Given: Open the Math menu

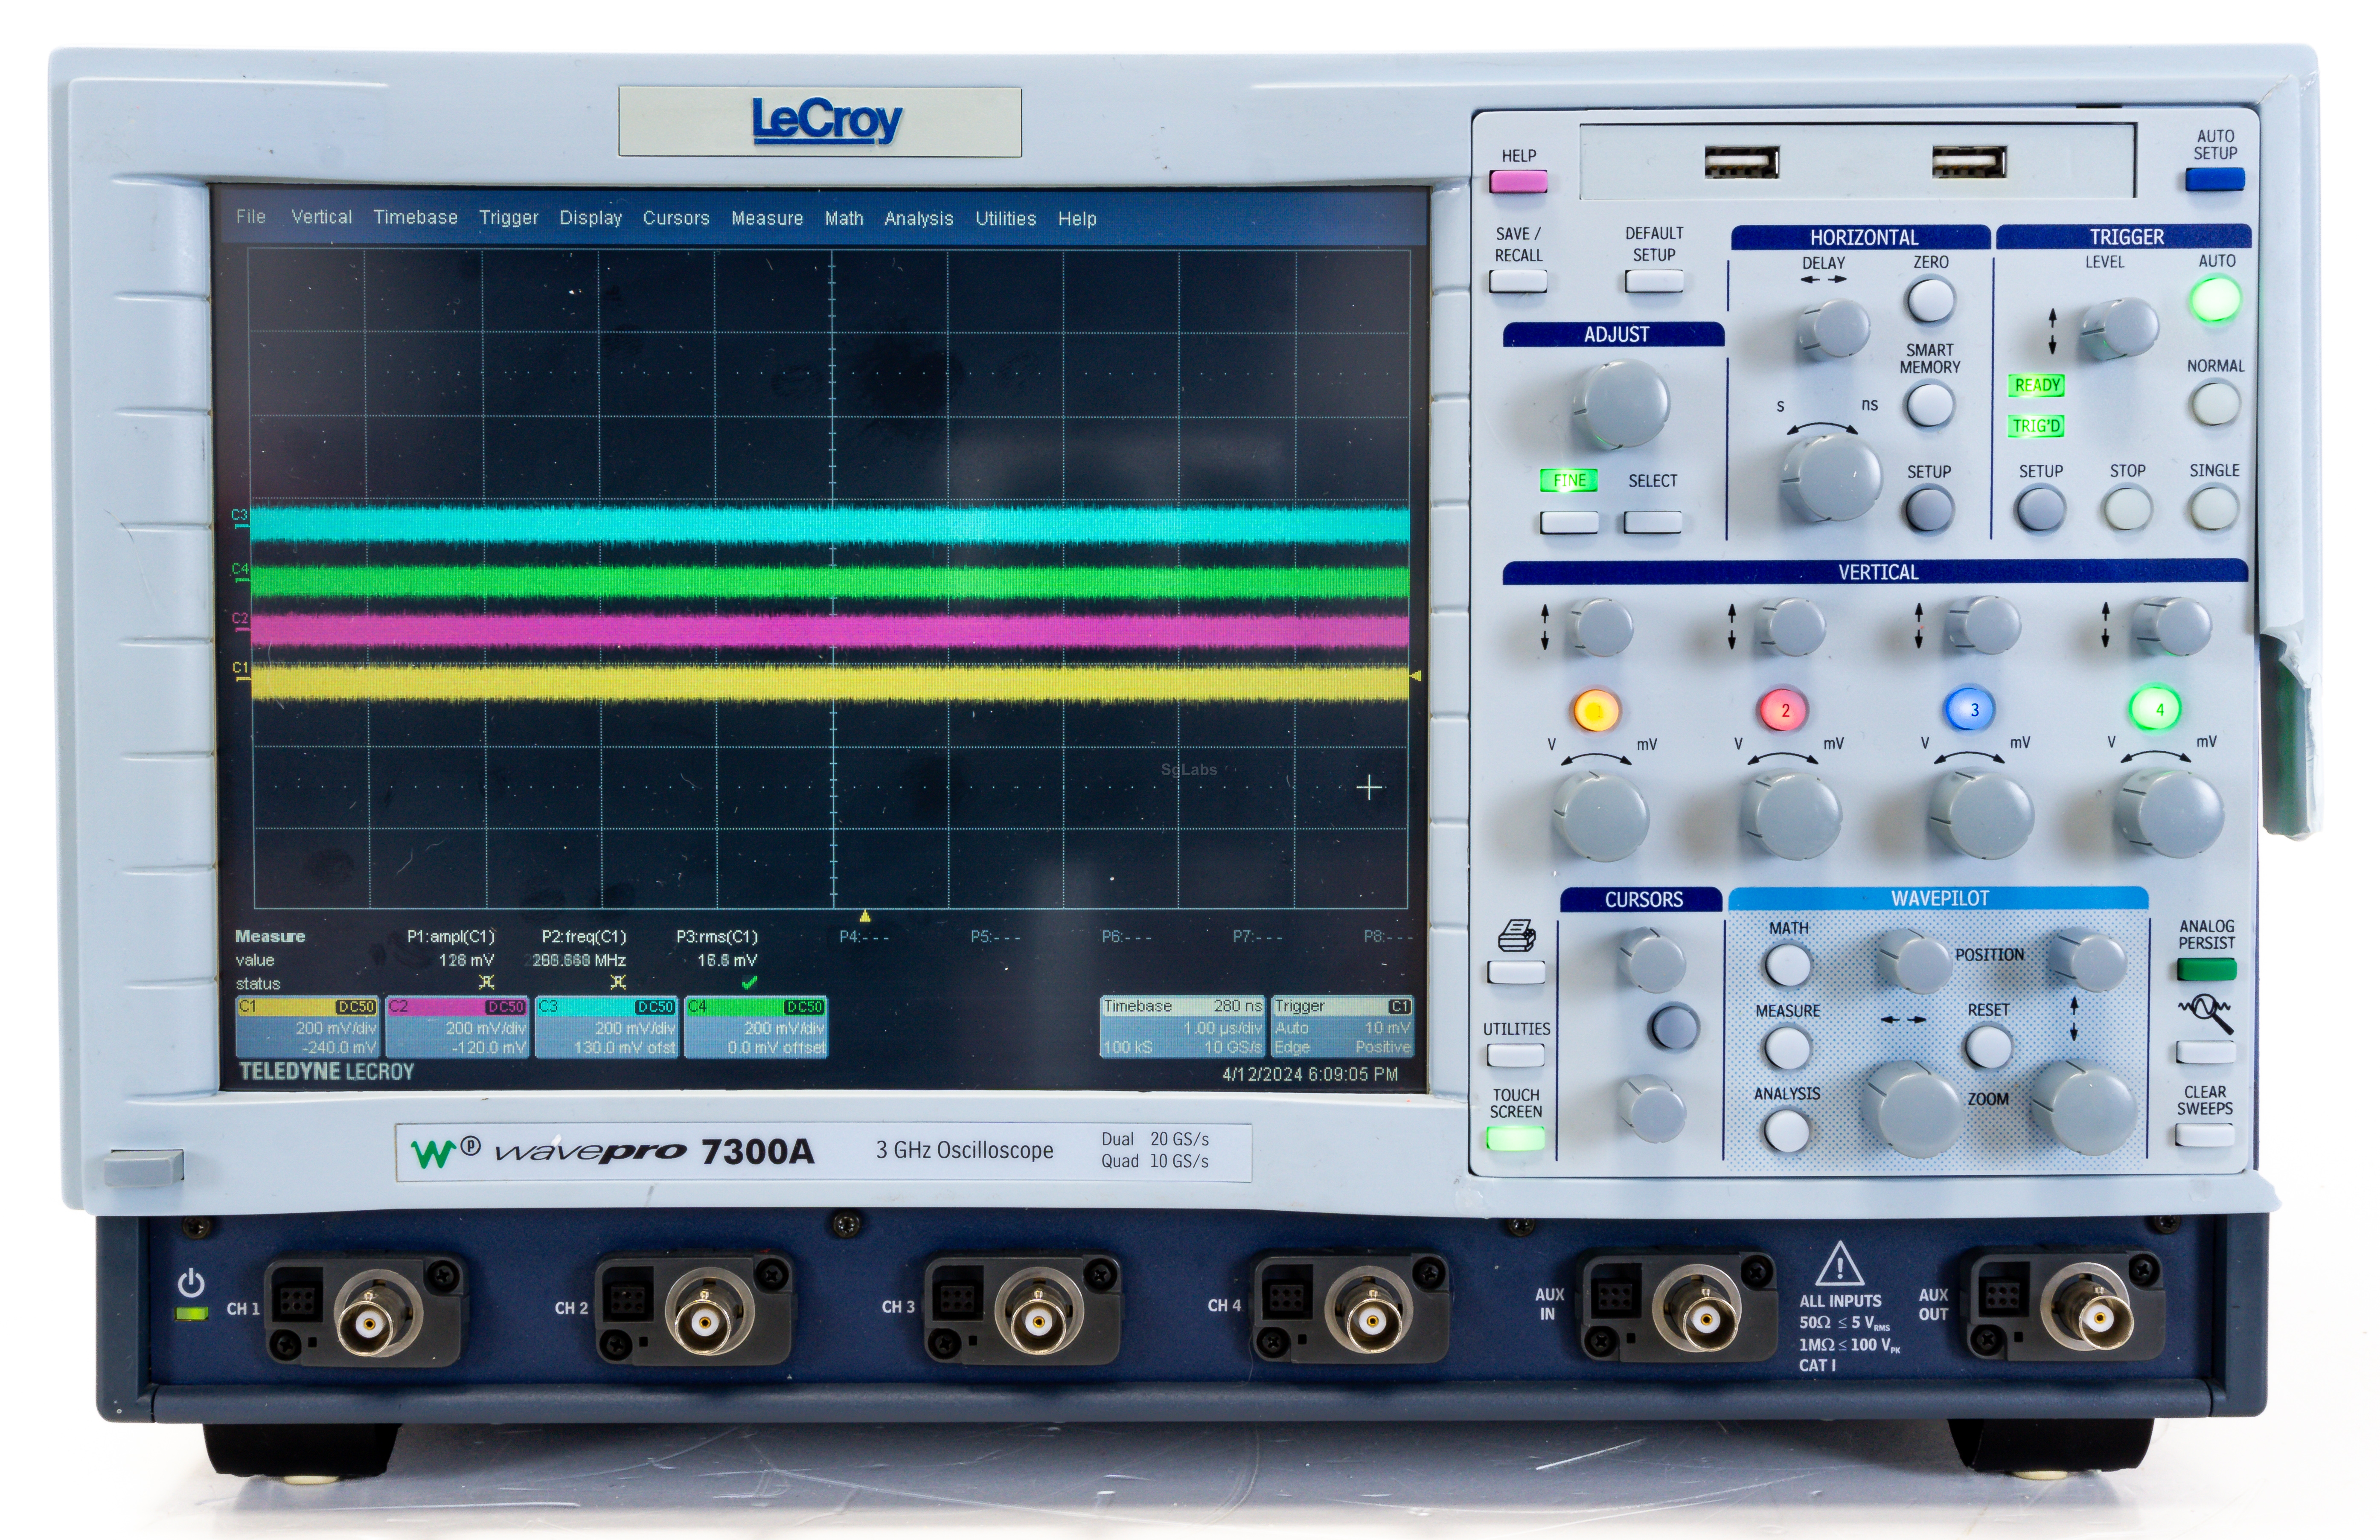Looking at the screenshot, I should [844, 218].
